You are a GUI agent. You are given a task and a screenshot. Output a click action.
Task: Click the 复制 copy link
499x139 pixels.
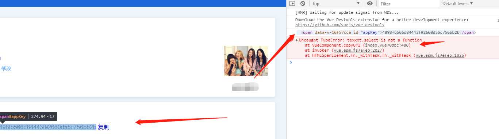[104, 127]
